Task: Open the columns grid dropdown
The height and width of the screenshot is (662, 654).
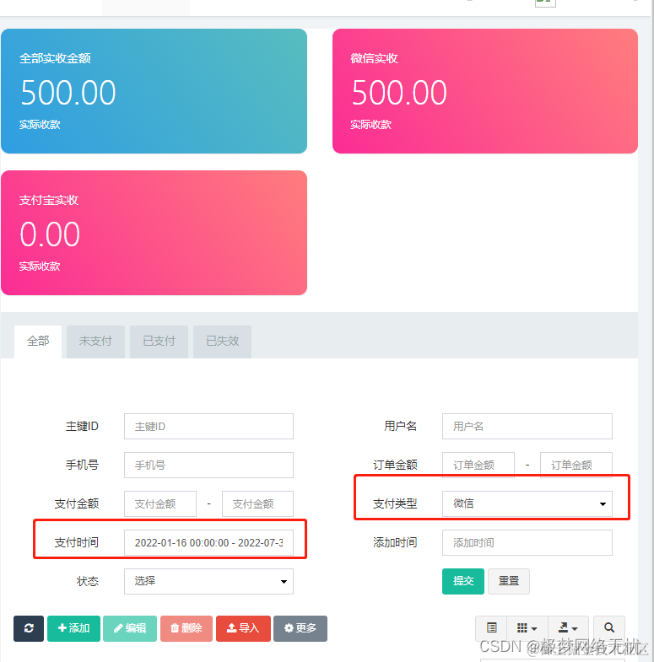Action: (527, 627)
